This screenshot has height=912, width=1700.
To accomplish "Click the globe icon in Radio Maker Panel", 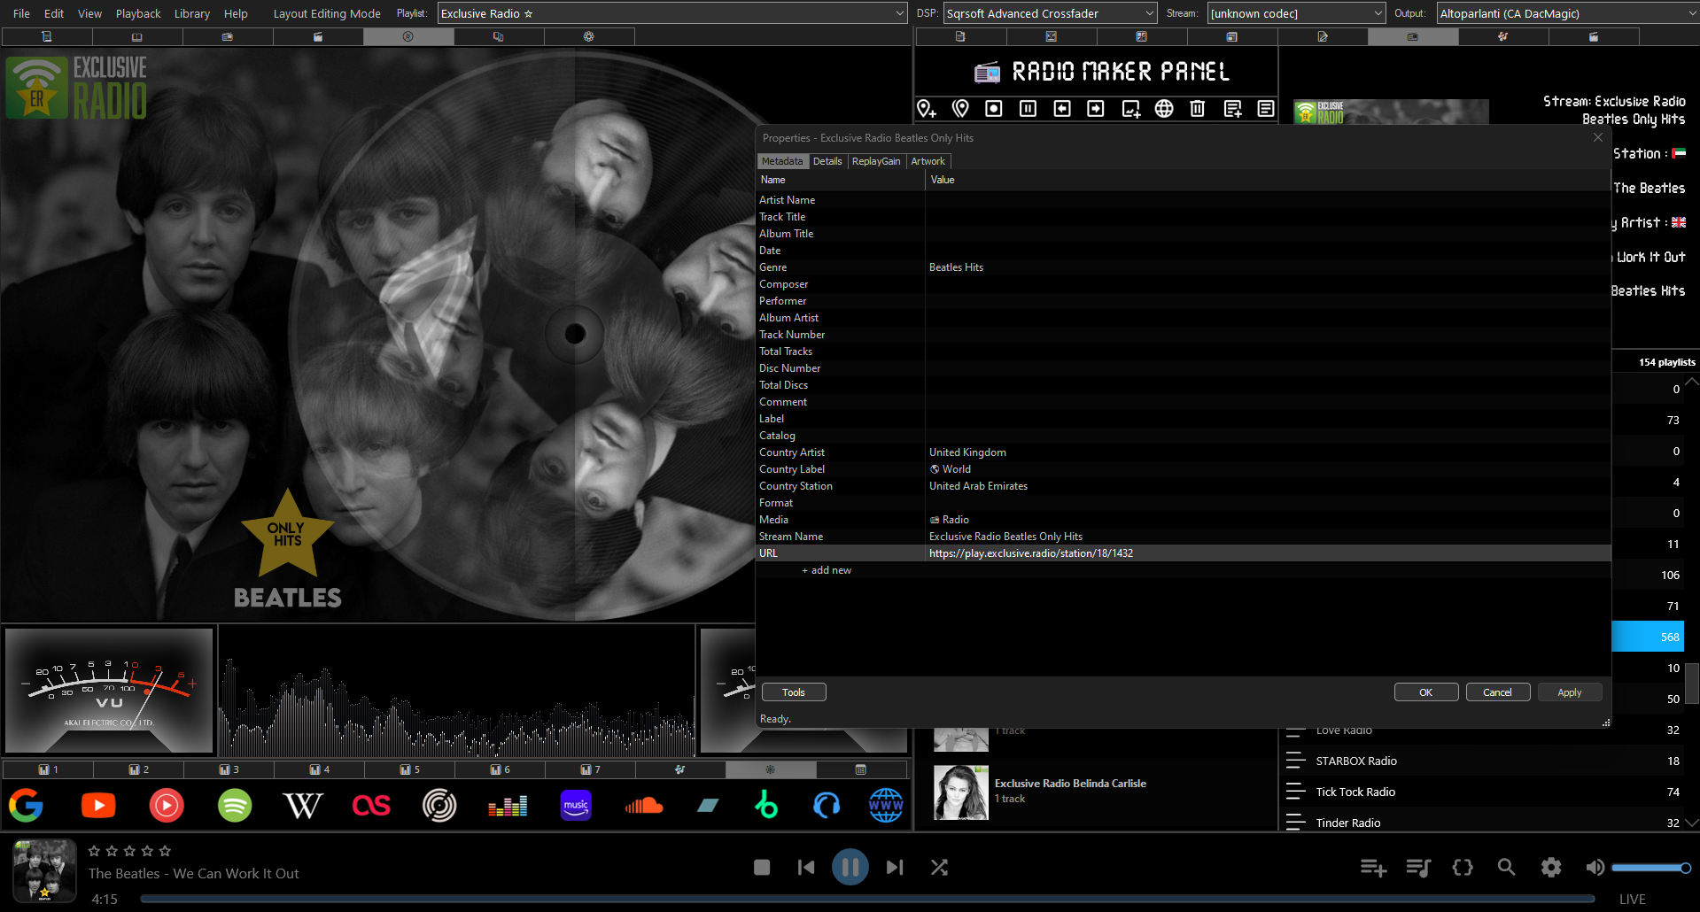I will [1164, 108].
